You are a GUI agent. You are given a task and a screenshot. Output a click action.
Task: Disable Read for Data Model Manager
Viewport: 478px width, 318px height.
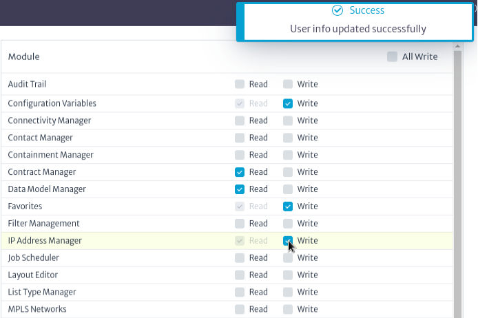240,189
